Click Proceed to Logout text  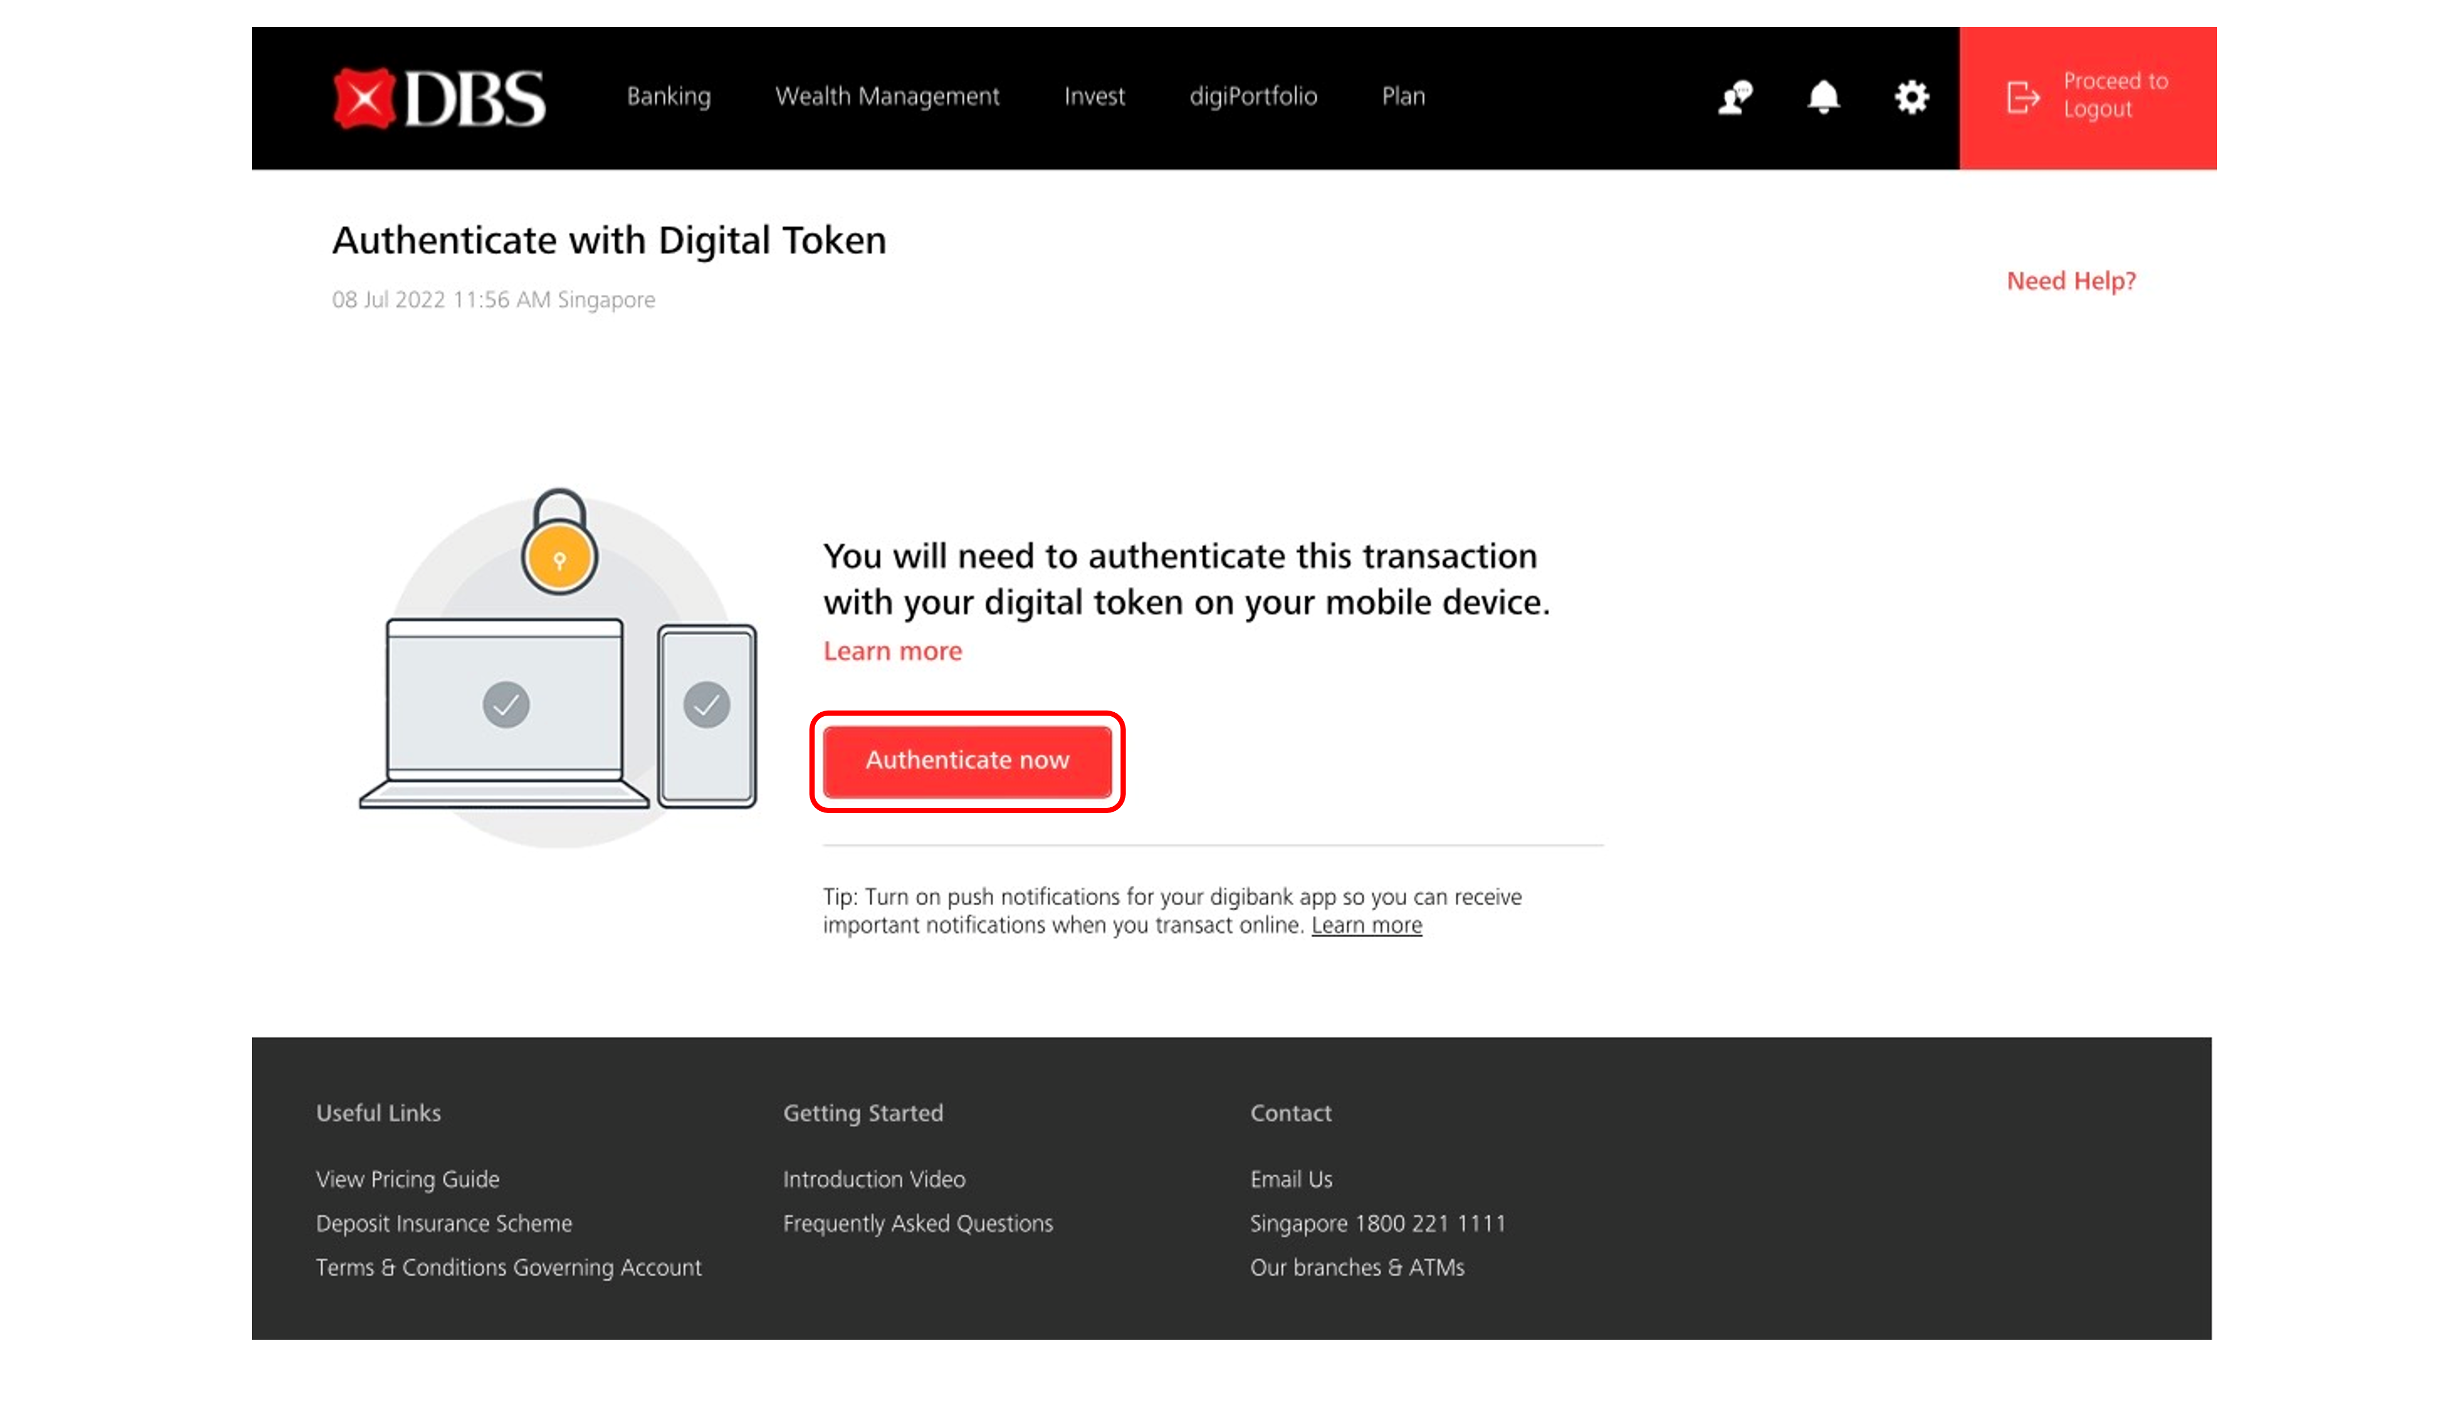click(2116, 94)
